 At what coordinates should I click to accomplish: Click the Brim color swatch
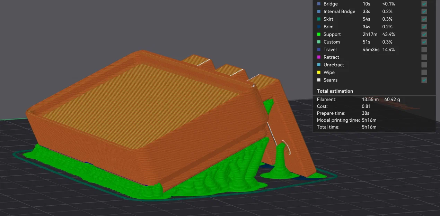tap(319, 27)
